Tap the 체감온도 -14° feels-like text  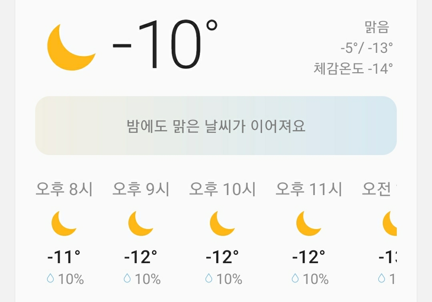click(353, 68)
